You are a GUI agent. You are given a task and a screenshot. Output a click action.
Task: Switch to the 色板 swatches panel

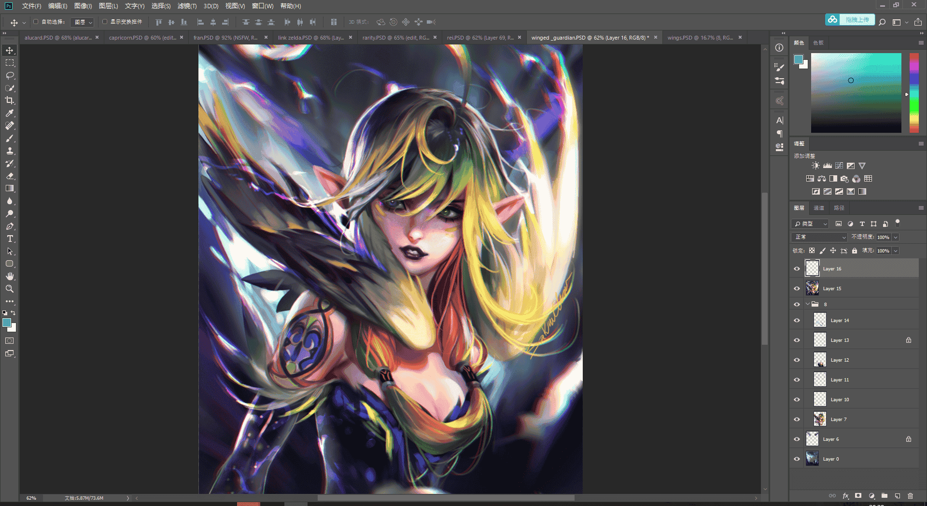point(818,42)
